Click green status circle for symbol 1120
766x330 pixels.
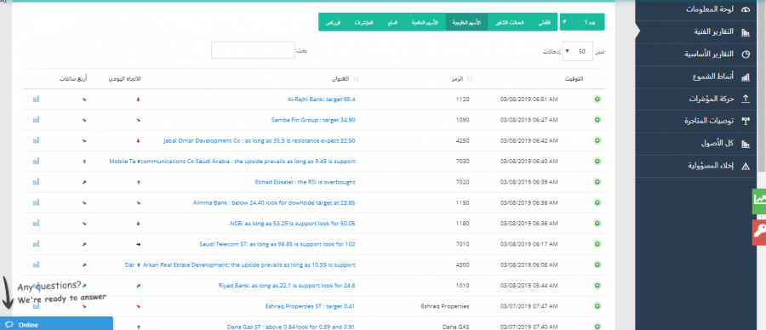pyautogui.click(x=597, y=100)
